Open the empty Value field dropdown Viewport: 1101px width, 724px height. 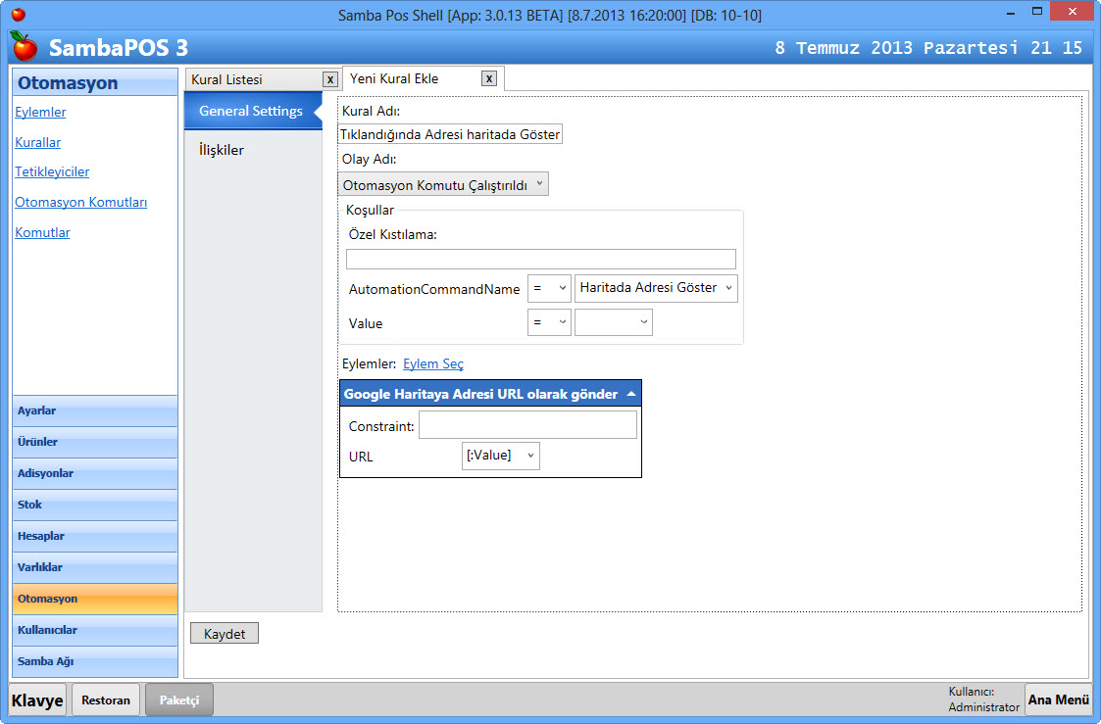click(613, 322)
